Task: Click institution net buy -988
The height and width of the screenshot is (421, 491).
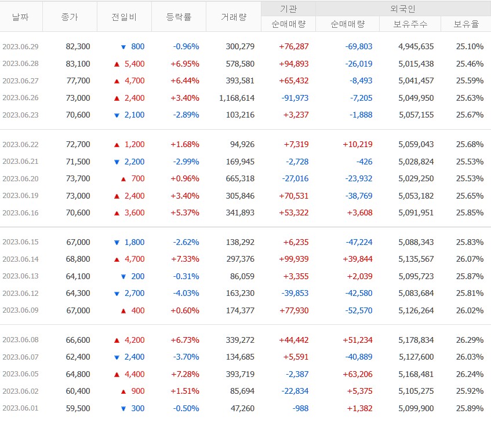Action: coord(300,408)
